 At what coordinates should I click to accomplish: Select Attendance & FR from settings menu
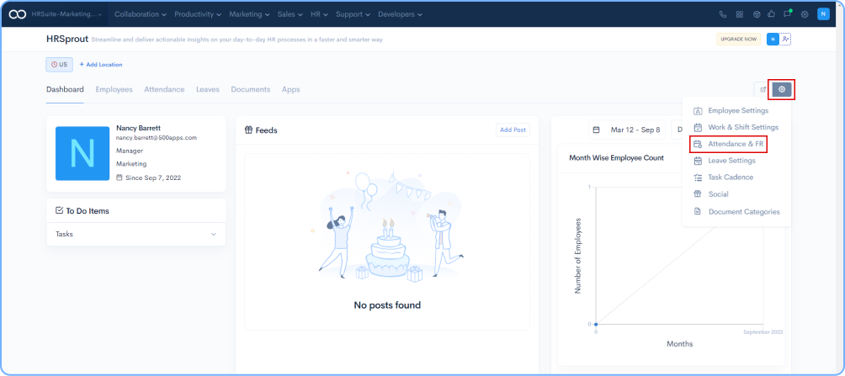[729, 144]
